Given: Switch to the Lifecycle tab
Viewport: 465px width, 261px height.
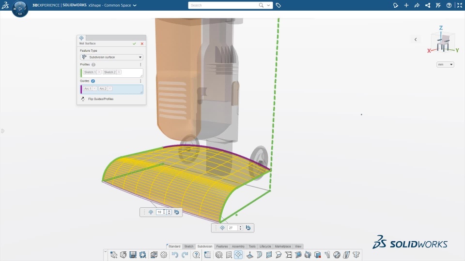Looking at the screenshot, I should point(265,246).
